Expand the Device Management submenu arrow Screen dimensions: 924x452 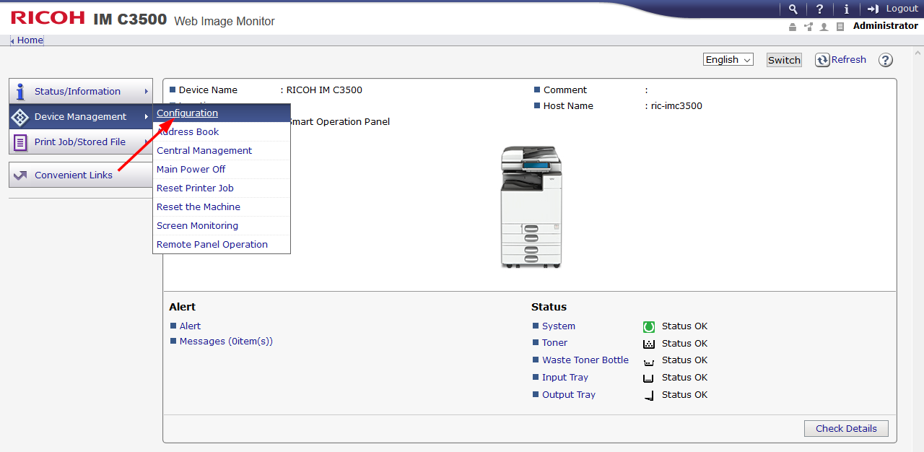147,117
